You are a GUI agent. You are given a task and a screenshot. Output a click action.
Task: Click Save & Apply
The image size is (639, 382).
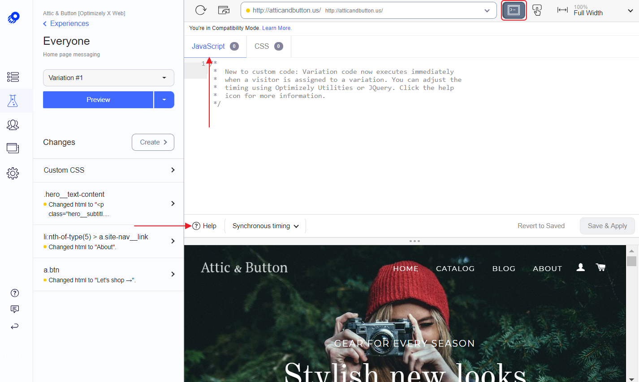607,226
